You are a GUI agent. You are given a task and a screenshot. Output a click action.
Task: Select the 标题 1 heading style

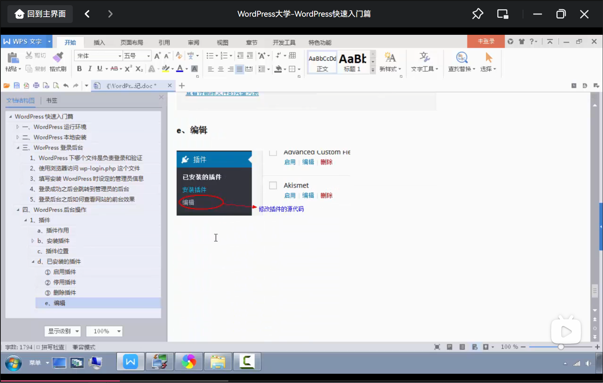pyautogui.click(x=352, y=62)
